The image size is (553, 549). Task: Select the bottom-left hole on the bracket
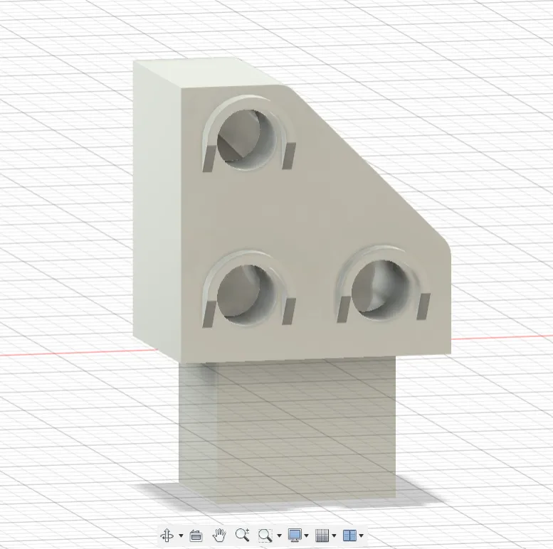[247, 294]
